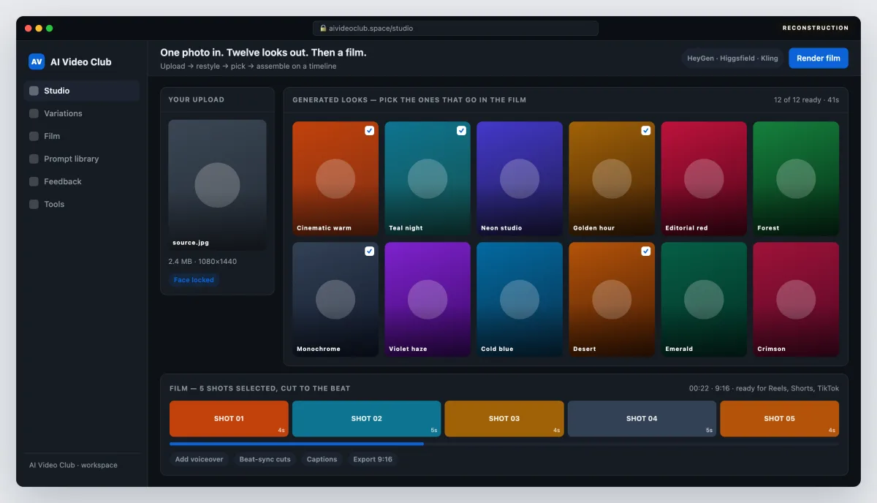Click the blue film progress bar

[297, 444]
